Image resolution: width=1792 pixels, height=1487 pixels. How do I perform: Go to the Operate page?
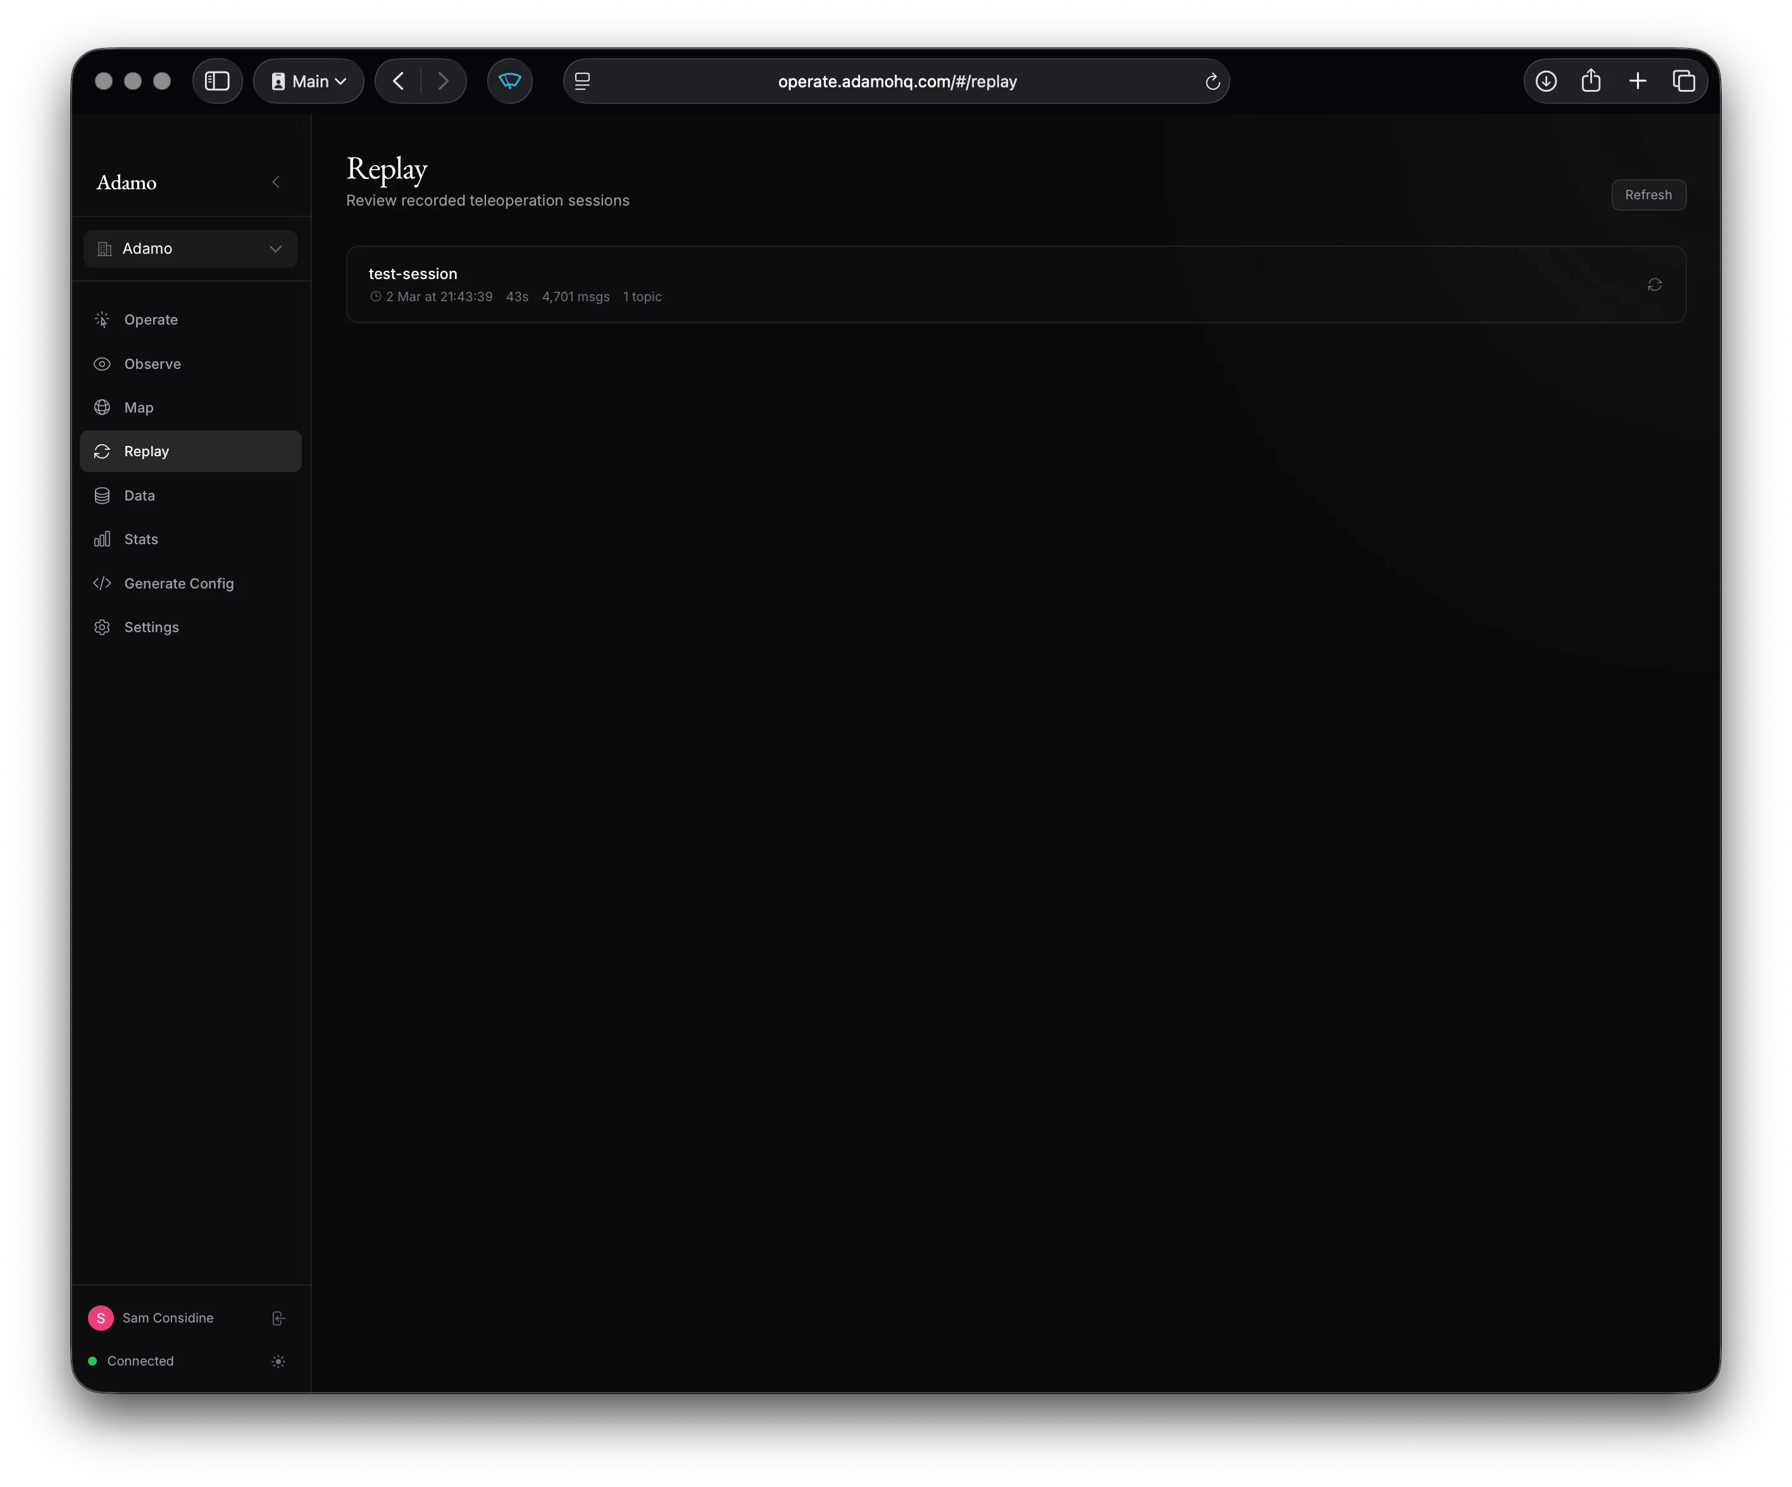click(190, 319)
